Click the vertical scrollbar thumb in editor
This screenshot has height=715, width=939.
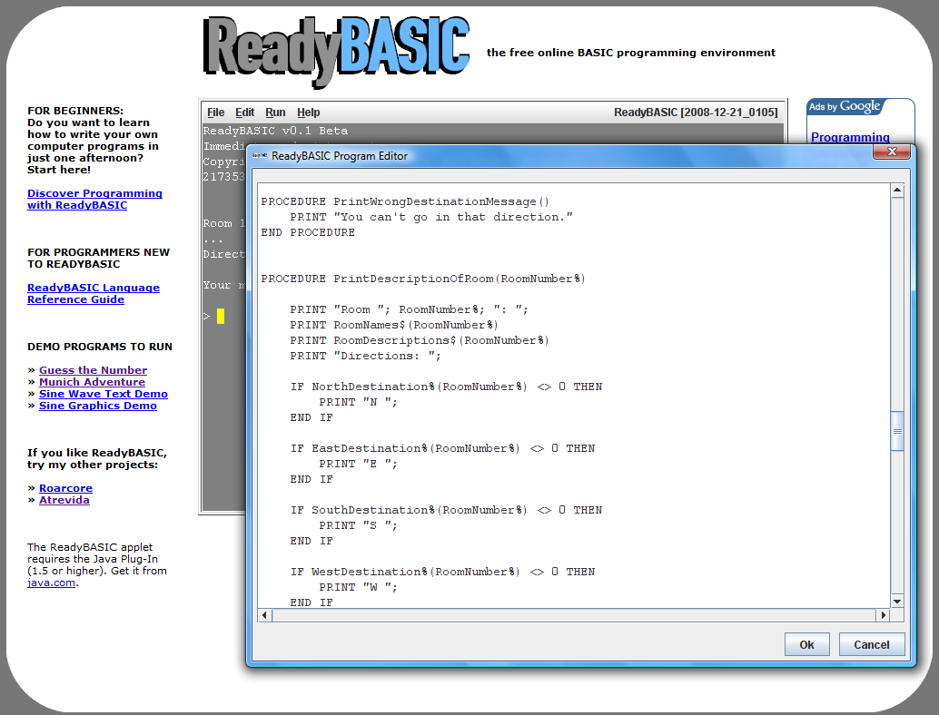pos(897,431)
